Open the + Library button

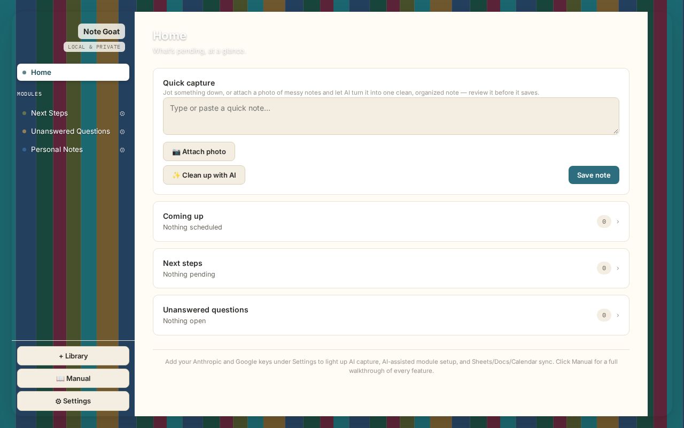[73, 356]
